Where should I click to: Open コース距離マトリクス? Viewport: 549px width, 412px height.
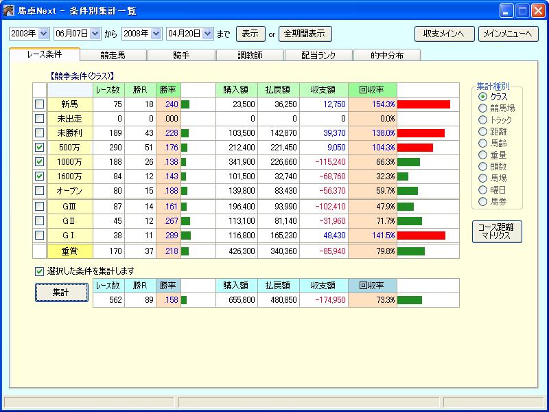(498, 232)
